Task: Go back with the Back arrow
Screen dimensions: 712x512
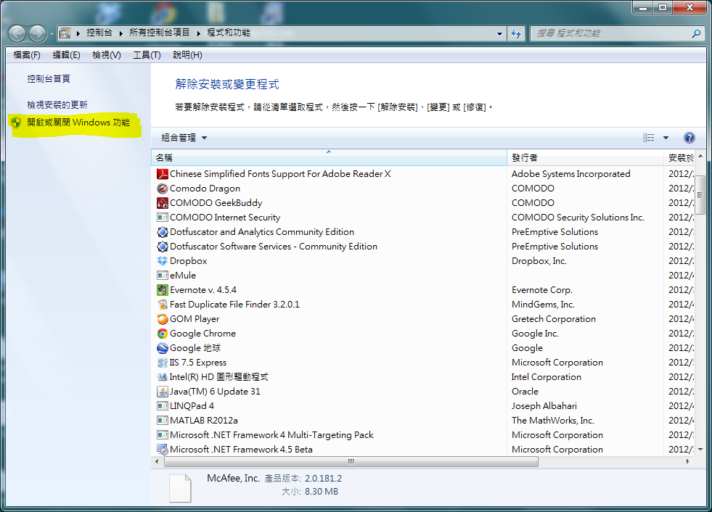Action: [17, 33]
